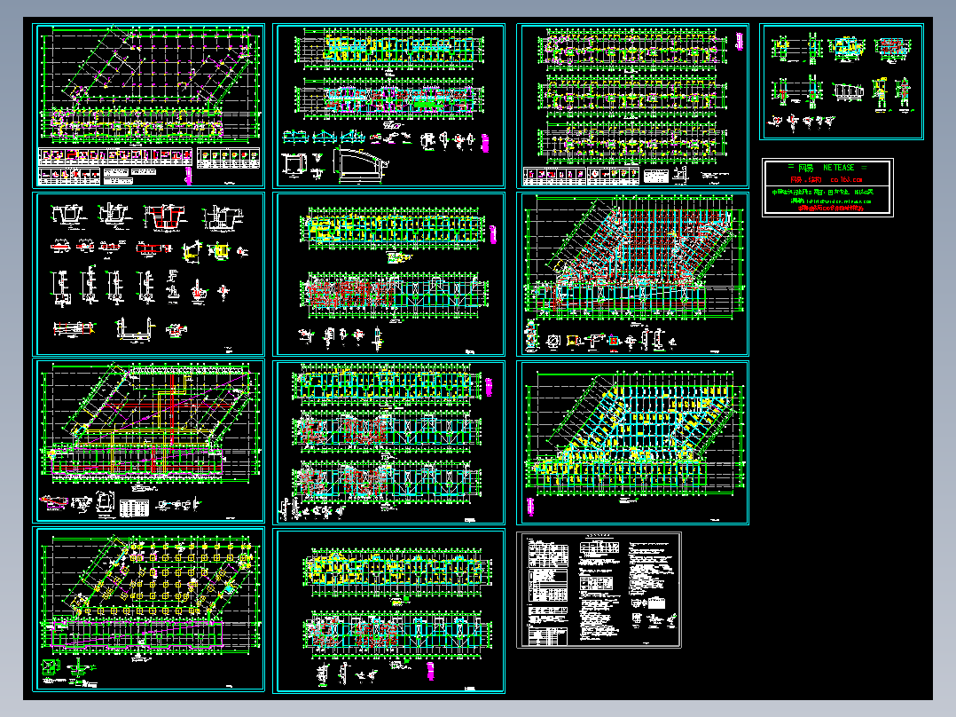Click the U-shaped channel section detail
956x717 pixels.
134,329
